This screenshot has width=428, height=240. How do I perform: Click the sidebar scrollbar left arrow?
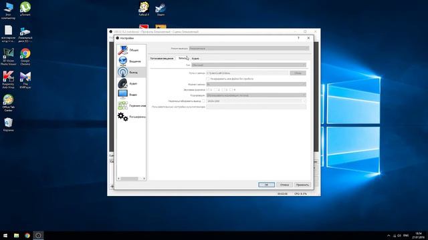(x=118, y=179)
